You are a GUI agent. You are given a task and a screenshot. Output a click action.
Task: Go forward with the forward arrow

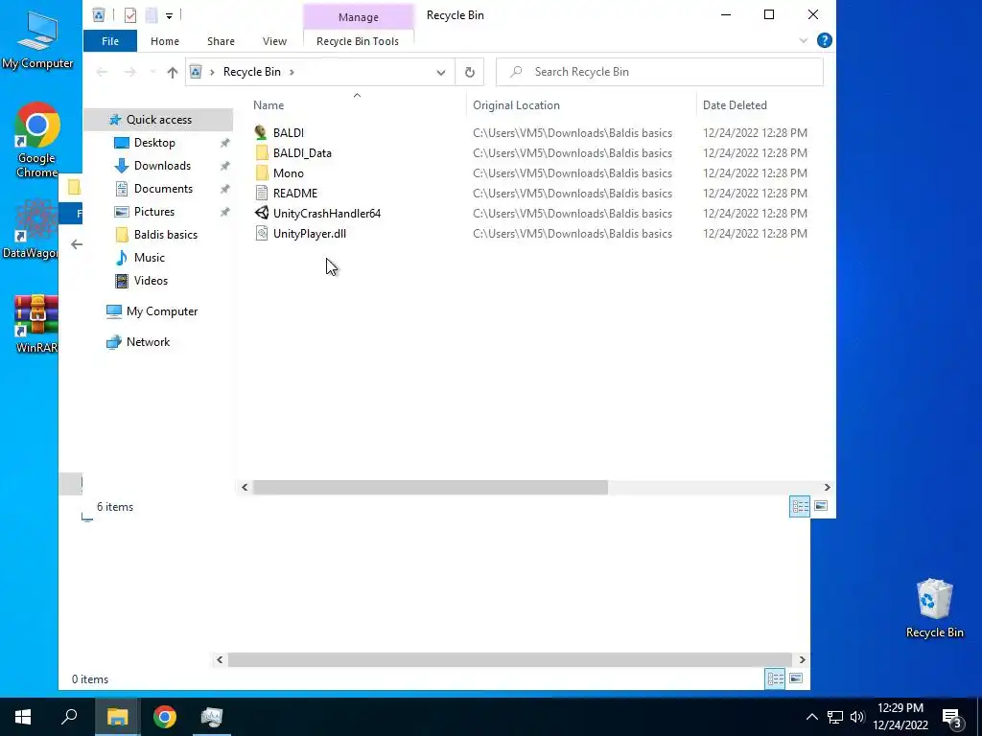click(x=129, y=72)
